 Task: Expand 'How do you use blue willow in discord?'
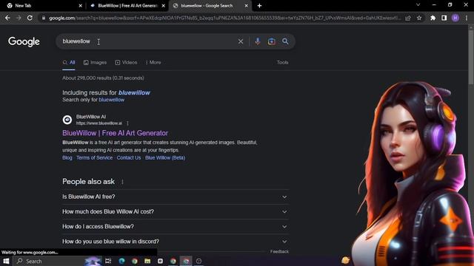(176, 242)
